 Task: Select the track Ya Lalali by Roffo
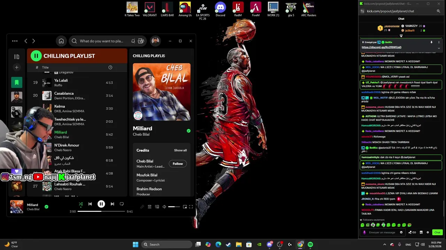(x=77, y=83)
